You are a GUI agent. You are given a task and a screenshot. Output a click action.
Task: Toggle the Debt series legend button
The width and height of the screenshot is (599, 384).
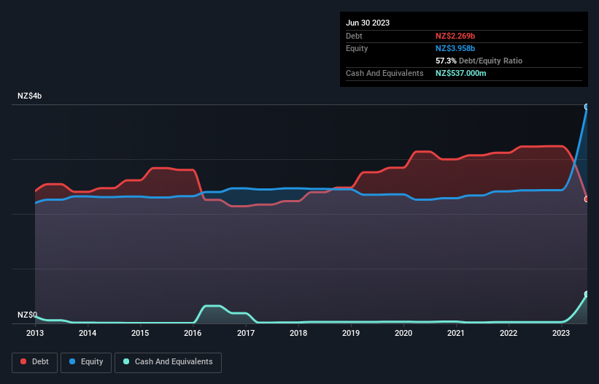pos(34,362)
